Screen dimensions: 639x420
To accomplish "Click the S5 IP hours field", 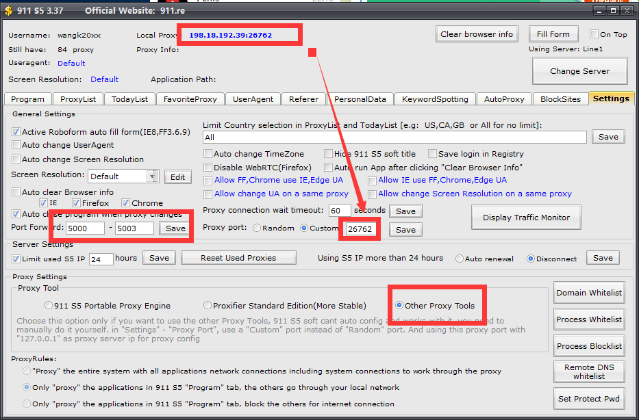I will click(101, 259).
